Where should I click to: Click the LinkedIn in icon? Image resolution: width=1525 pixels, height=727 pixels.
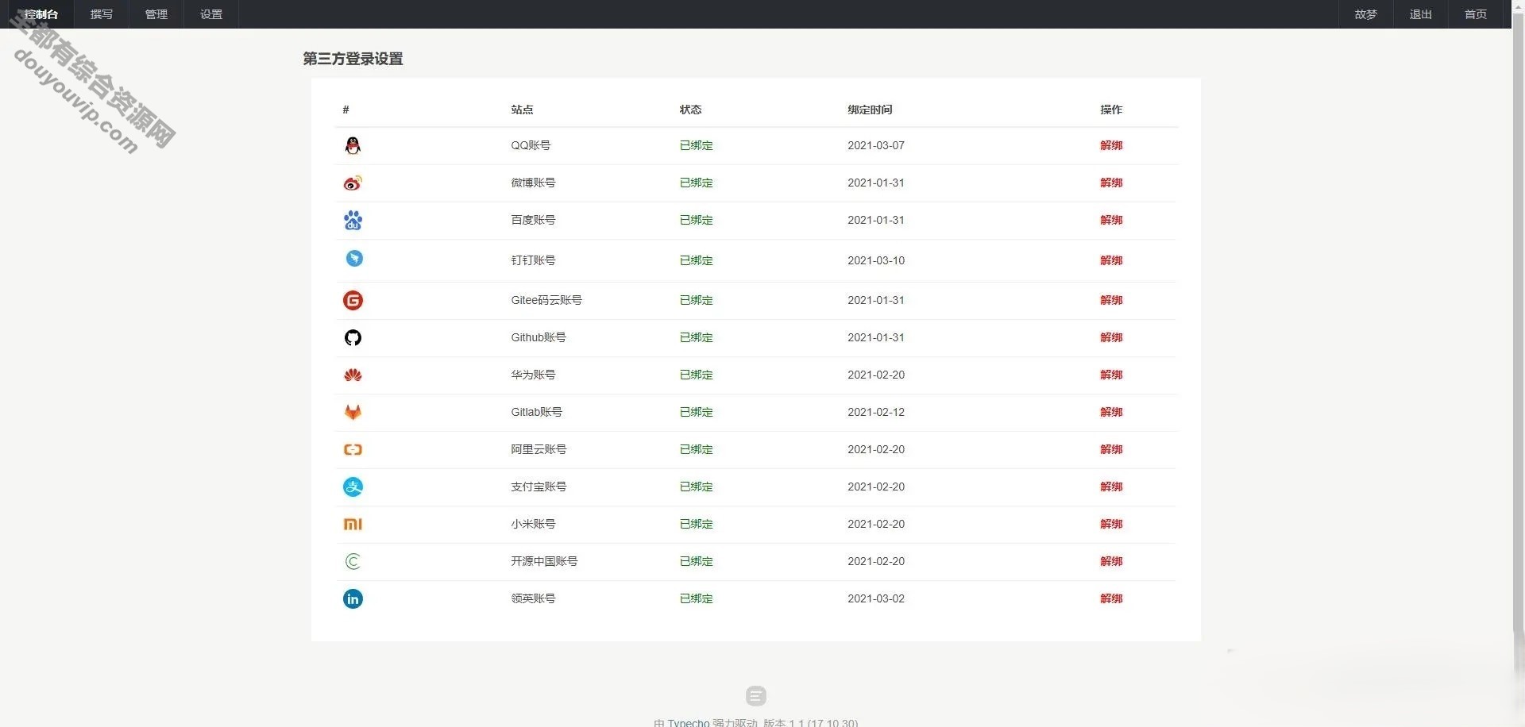point(353,598)
